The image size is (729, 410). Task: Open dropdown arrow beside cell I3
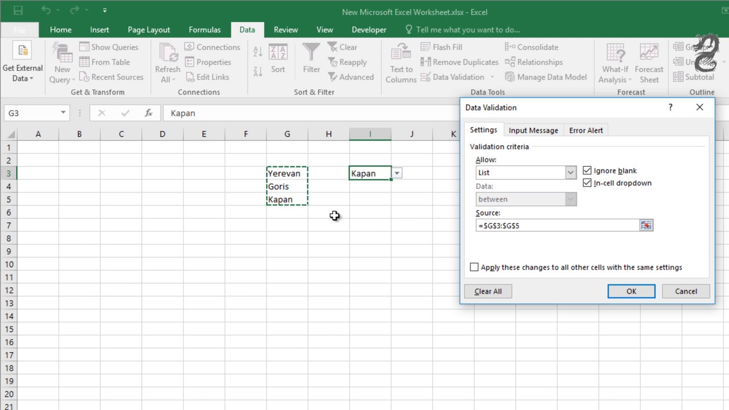[x=397, y=173]
